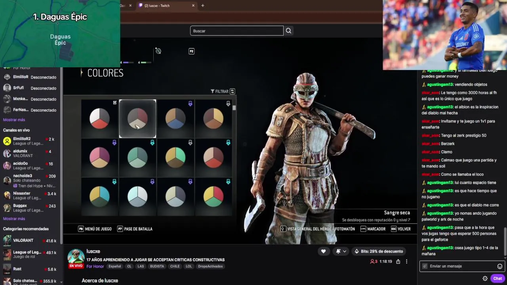507x285 pixels.
Task: Click the share stream icon
Action: [398, 262]
